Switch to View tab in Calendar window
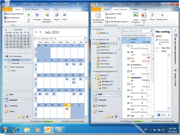This screenshot has height=135, width=180. (56, 9)
